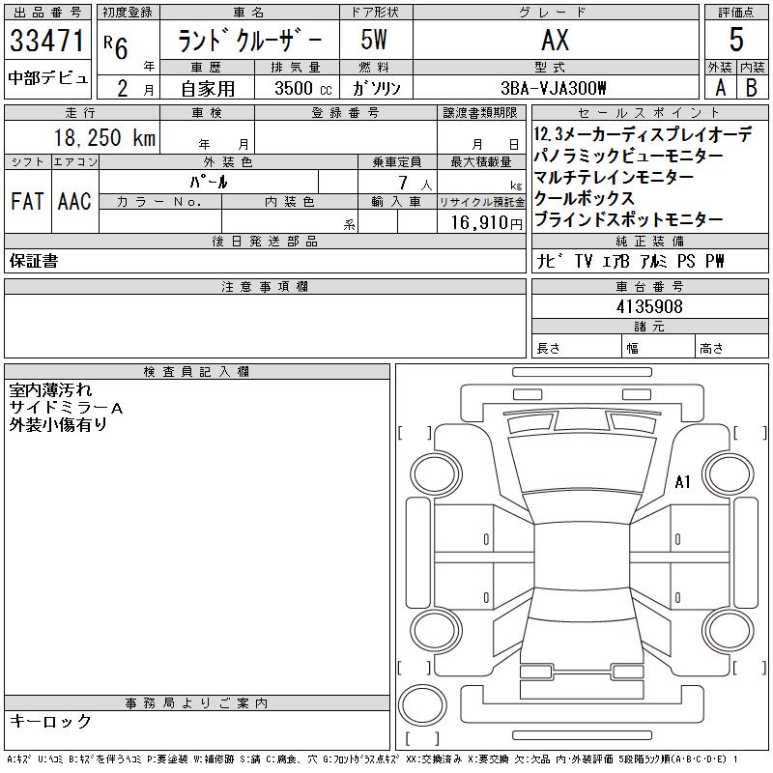Click the lot number 33471
Viewport: 773px width, 773px height.
[x=46, y=41]
